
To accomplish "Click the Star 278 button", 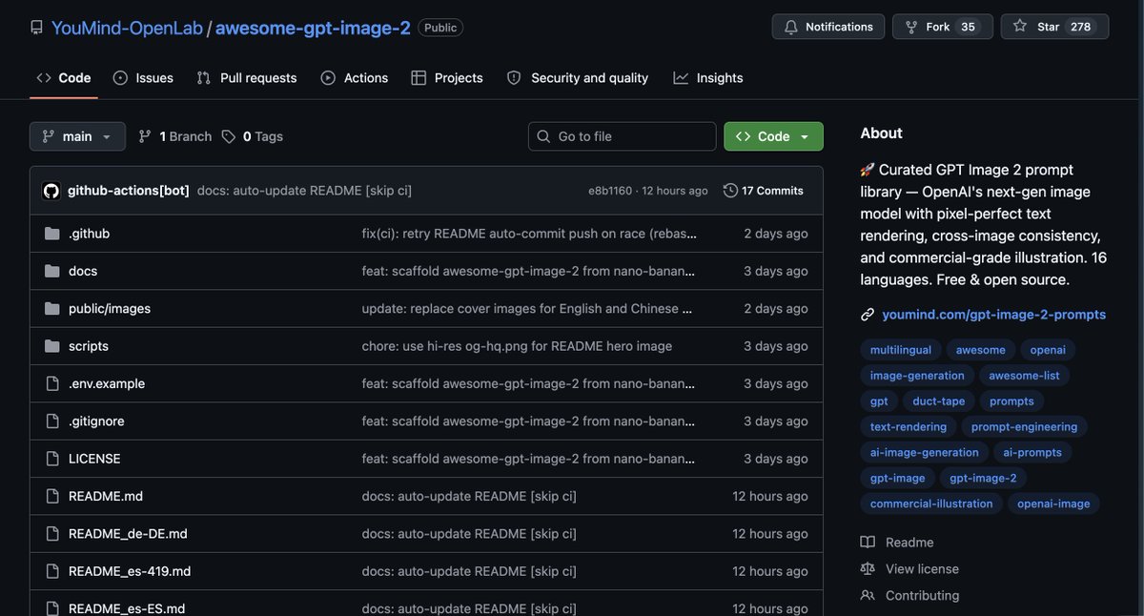I will pyautogui.click(x=1055, y=27).
